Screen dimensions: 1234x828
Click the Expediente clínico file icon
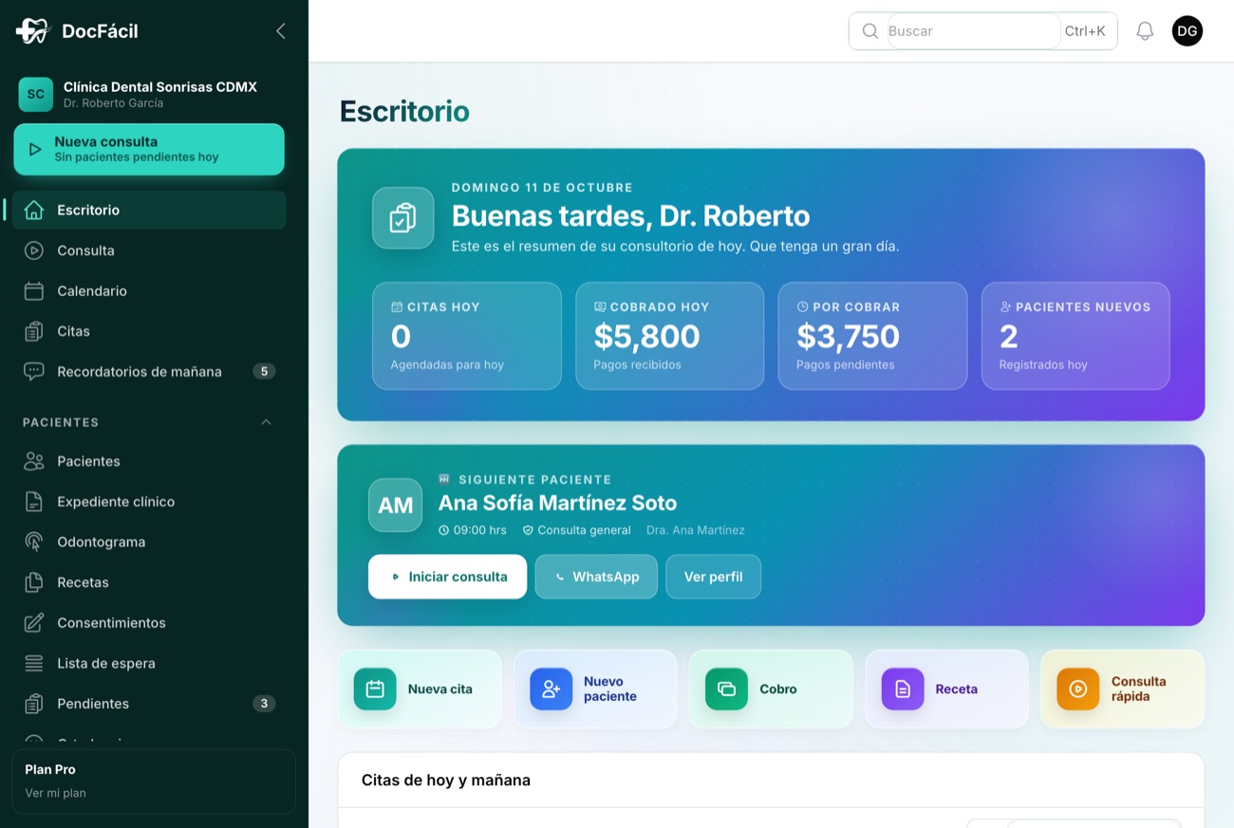tap(34, 502)
